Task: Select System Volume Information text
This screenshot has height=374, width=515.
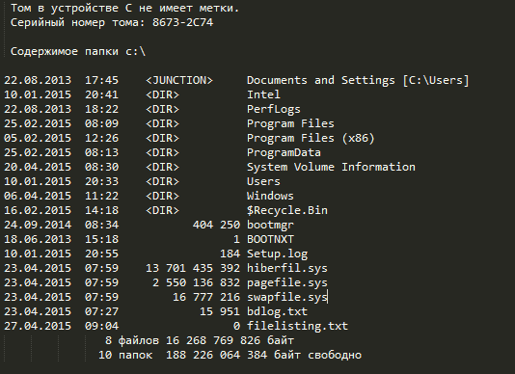Action: [331, 167]
